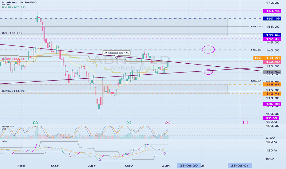Click the 0.5 (150.93) Fibonacci label
The image size is (286, 169).
point(12,33)
